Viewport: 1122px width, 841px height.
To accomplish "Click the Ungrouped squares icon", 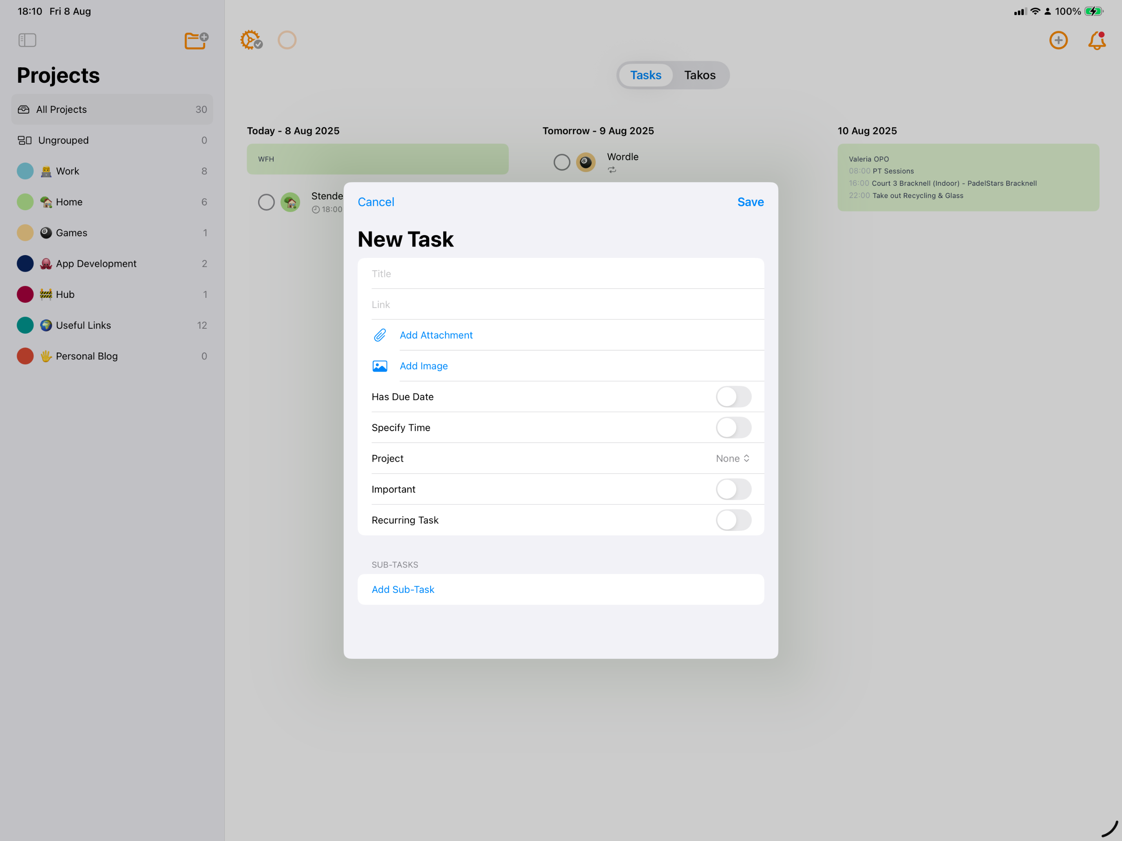I will point(25,141).
